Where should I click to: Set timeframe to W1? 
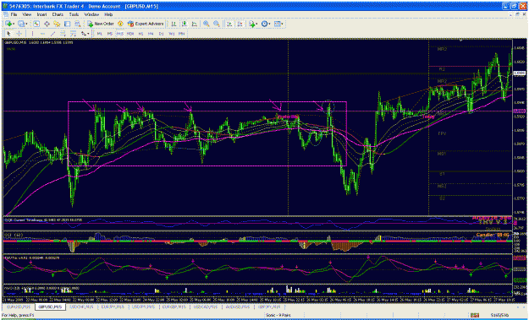pyautogui.click(x=171, y=34)
